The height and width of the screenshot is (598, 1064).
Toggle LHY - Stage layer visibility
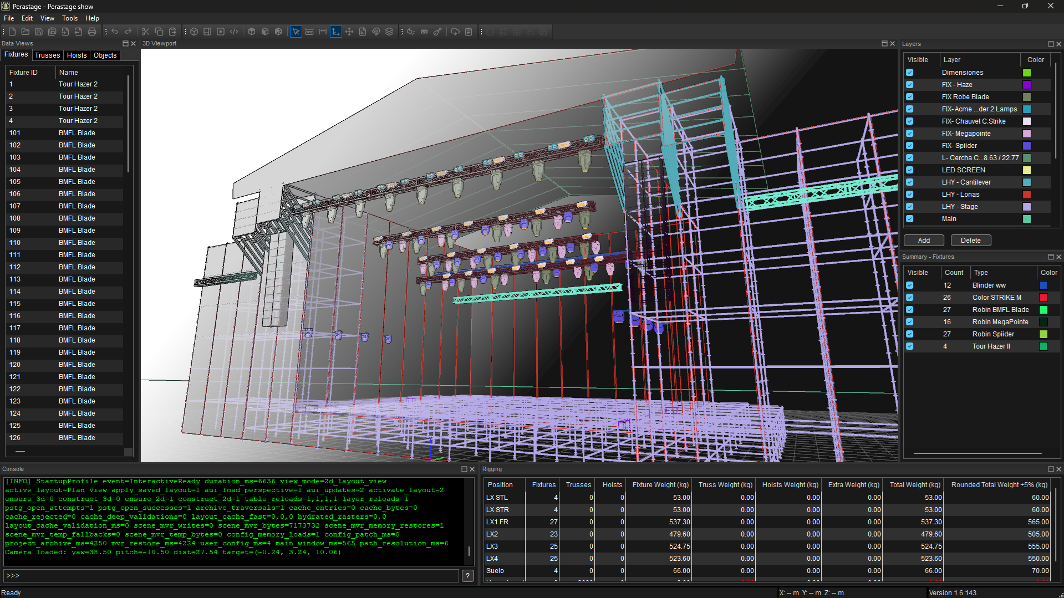click(x=910, y=207)
